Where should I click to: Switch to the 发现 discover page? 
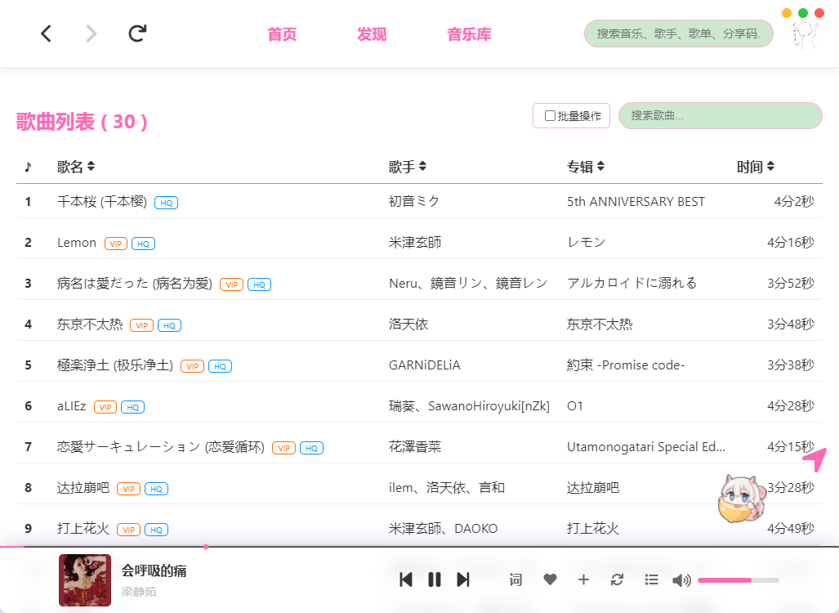click(x=372, y=34)
